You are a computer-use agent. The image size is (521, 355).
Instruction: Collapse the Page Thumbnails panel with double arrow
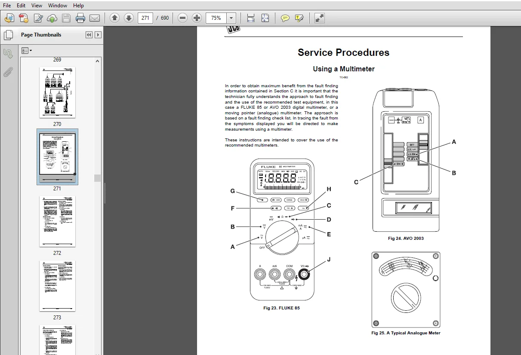(89, 35)
